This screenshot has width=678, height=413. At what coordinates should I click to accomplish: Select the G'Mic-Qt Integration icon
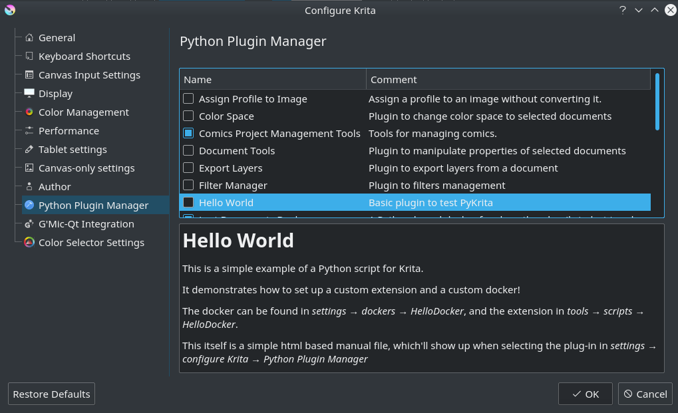click(x=29, y=223)
